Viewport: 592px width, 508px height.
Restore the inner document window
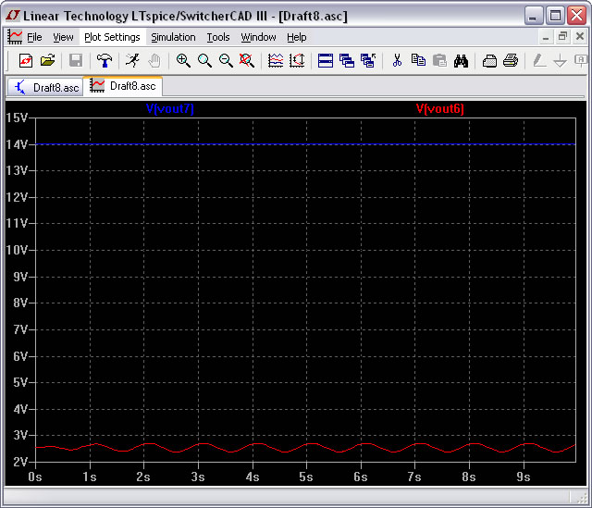coord(563,37)
